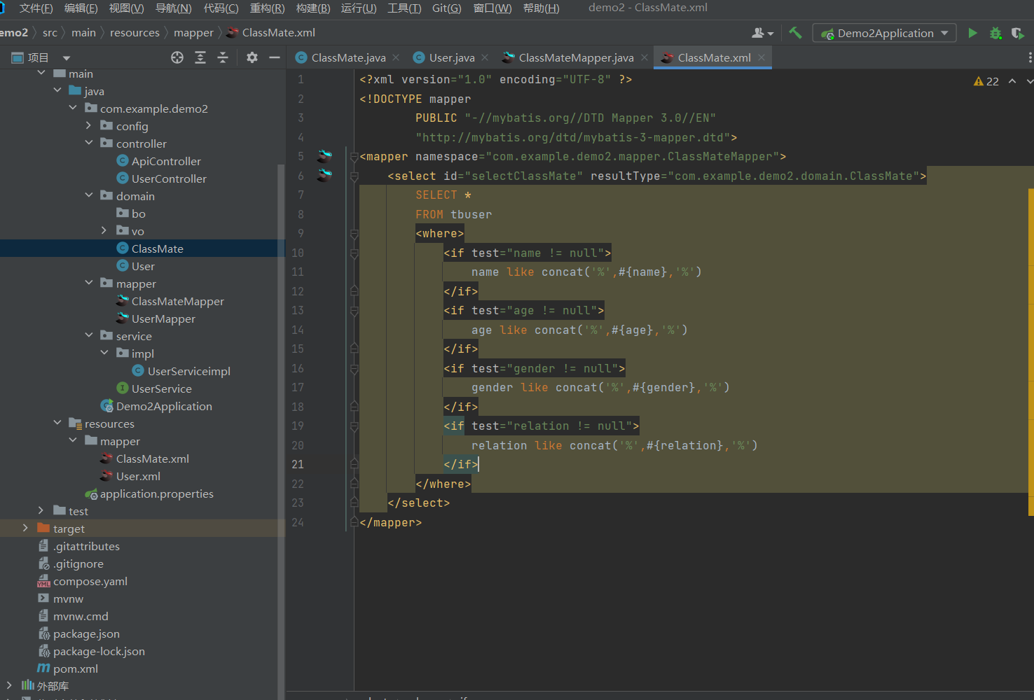This screenshot has width=1034, height=700.
Task: Expand the vo package
Action: [x=104, y=230]
